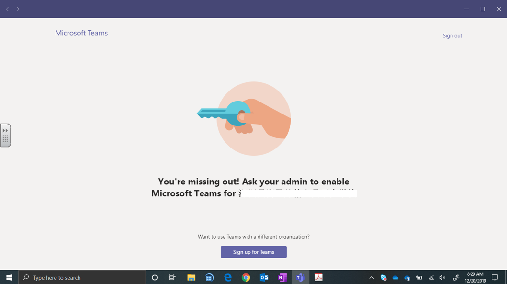Show hidden system tray icons
Image resolution: width=507 pixels, height=284 pixels.
tap(372, 277)
